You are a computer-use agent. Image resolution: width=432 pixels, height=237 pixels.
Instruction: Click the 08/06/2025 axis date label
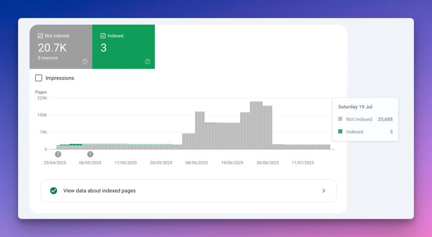point(197,162)
